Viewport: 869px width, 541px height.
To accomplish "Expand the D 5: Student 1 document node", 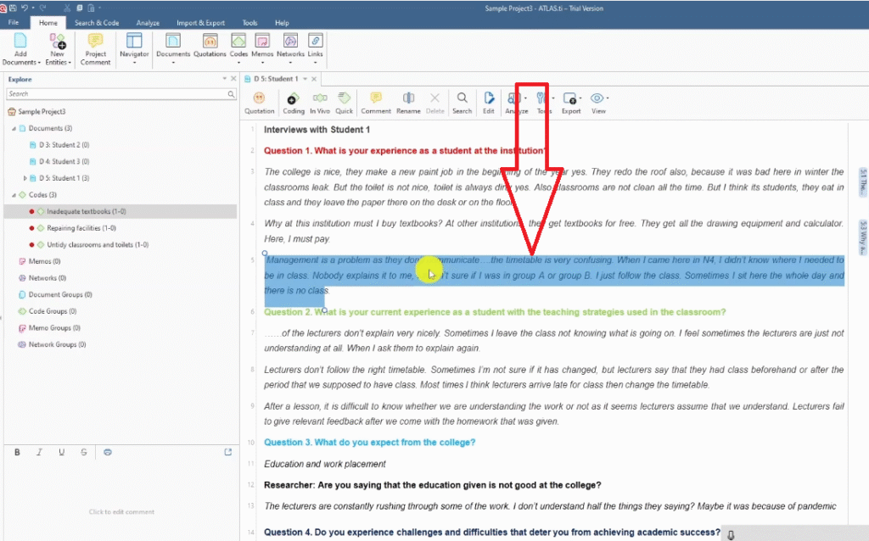I will [25, 178].
